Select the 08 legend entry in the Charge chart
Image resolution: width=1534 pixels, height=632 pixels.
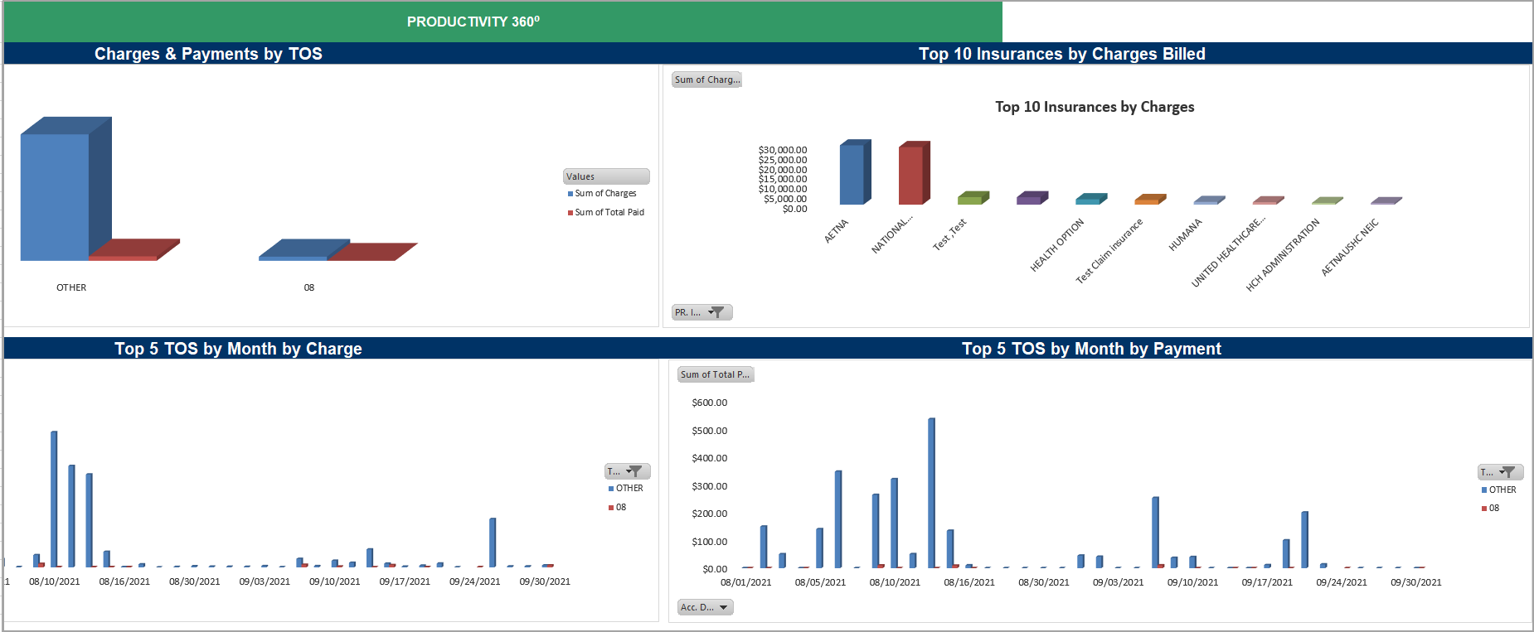[x=620, y=507]
